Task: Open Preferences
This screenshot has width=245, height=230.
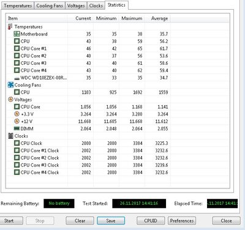Action: click(x=182, y=221)
